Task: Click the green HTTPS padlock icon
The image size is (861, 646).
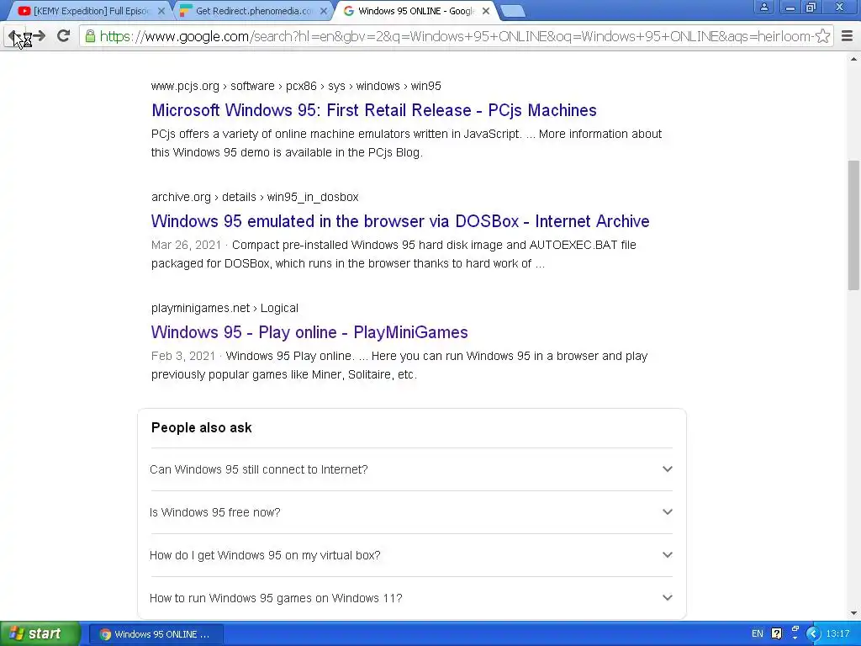Action: pyautogui.click(x=90, y=36)
